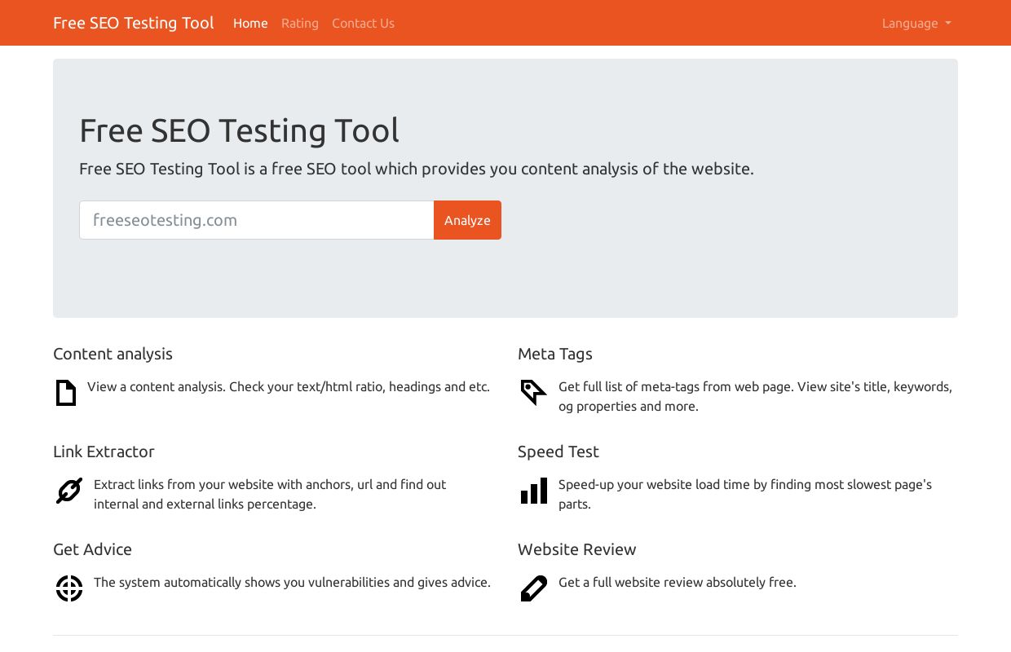
Task: Click the Meta Tags heading
Action: [x=555, y=354]
